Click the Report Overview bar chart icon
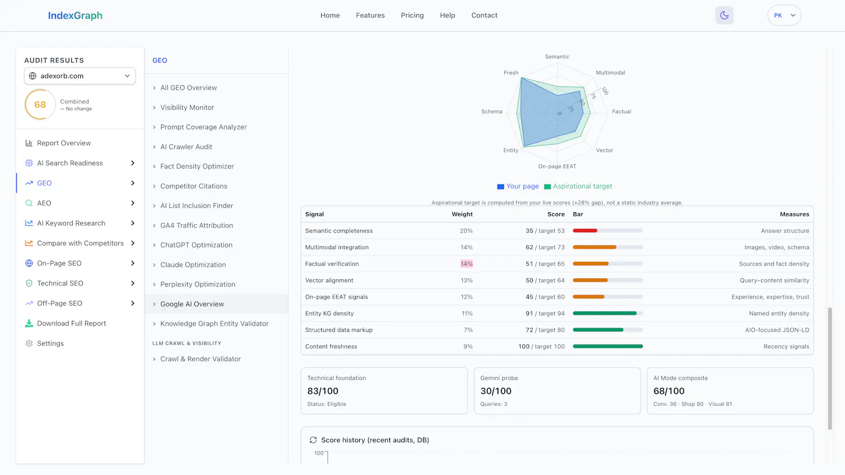Screen dimensions: 845x475 click(29, 143)
